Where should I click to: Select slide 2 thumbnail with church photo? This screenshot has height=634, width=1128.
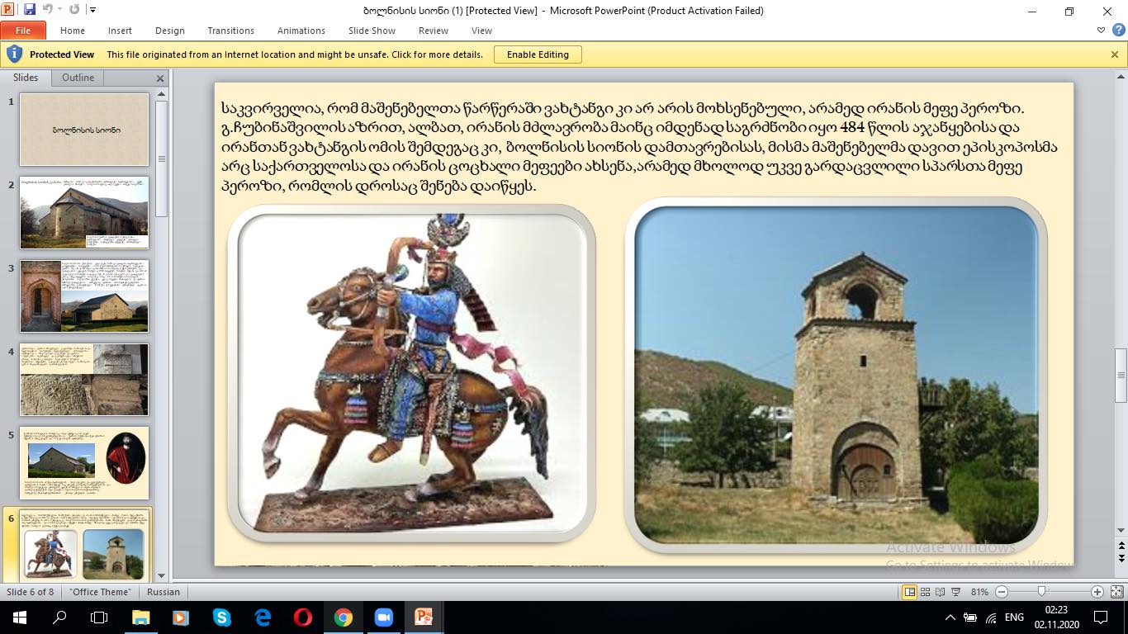point(84,212)
